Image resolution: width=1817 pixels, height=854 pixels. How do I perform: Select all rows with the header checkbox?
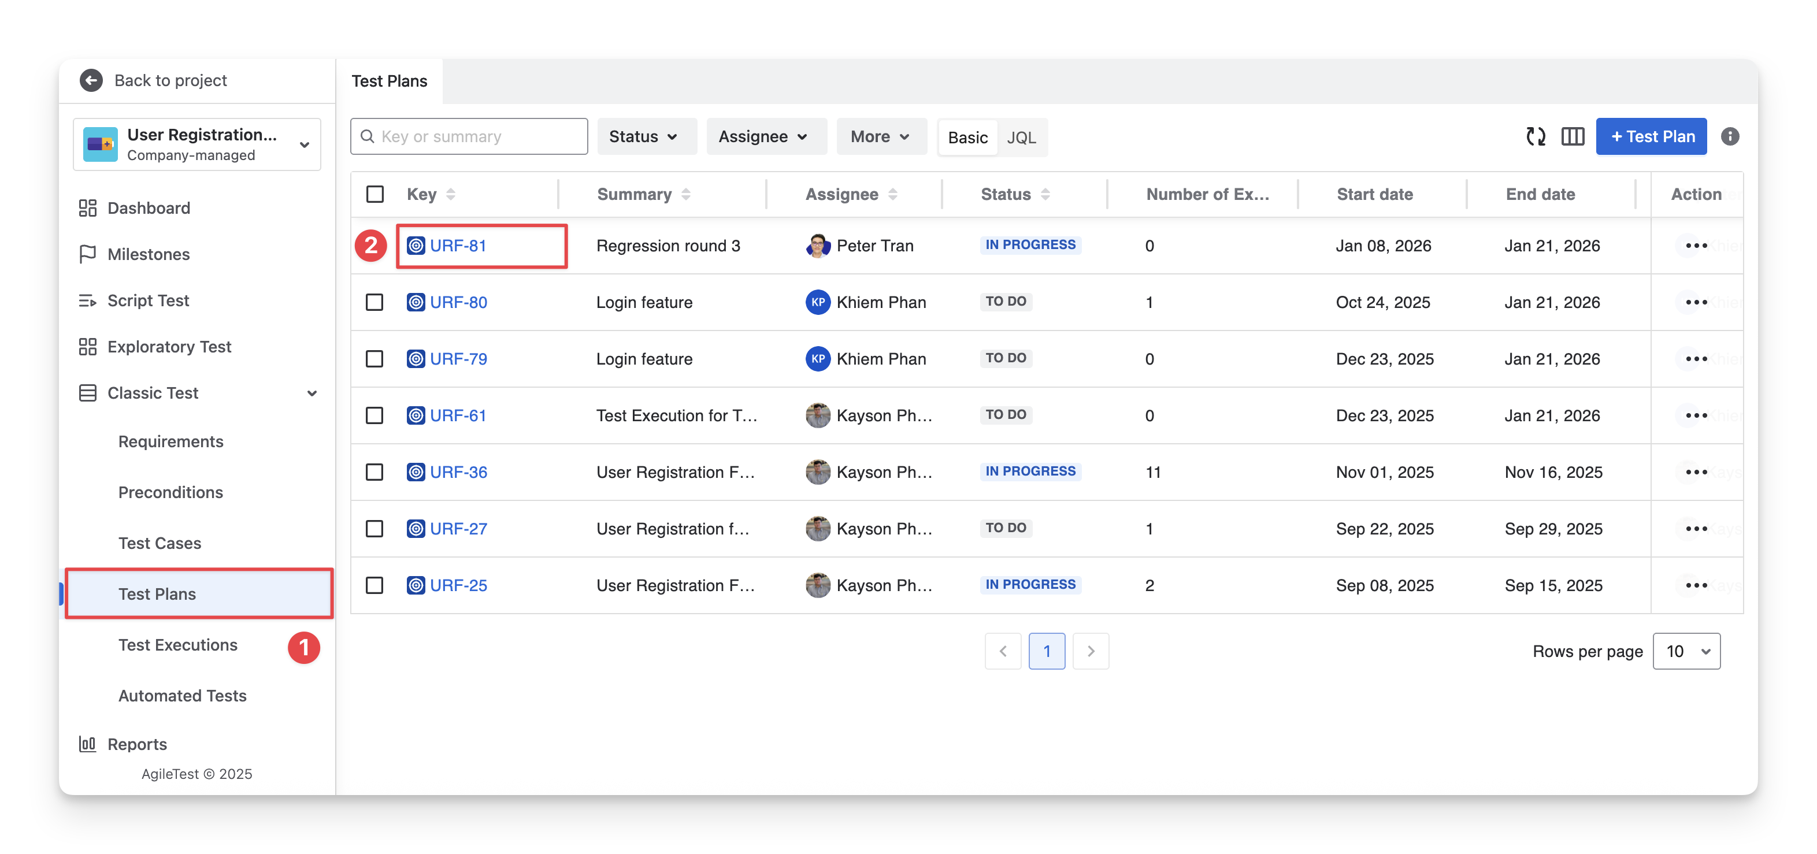coord(374,195)
